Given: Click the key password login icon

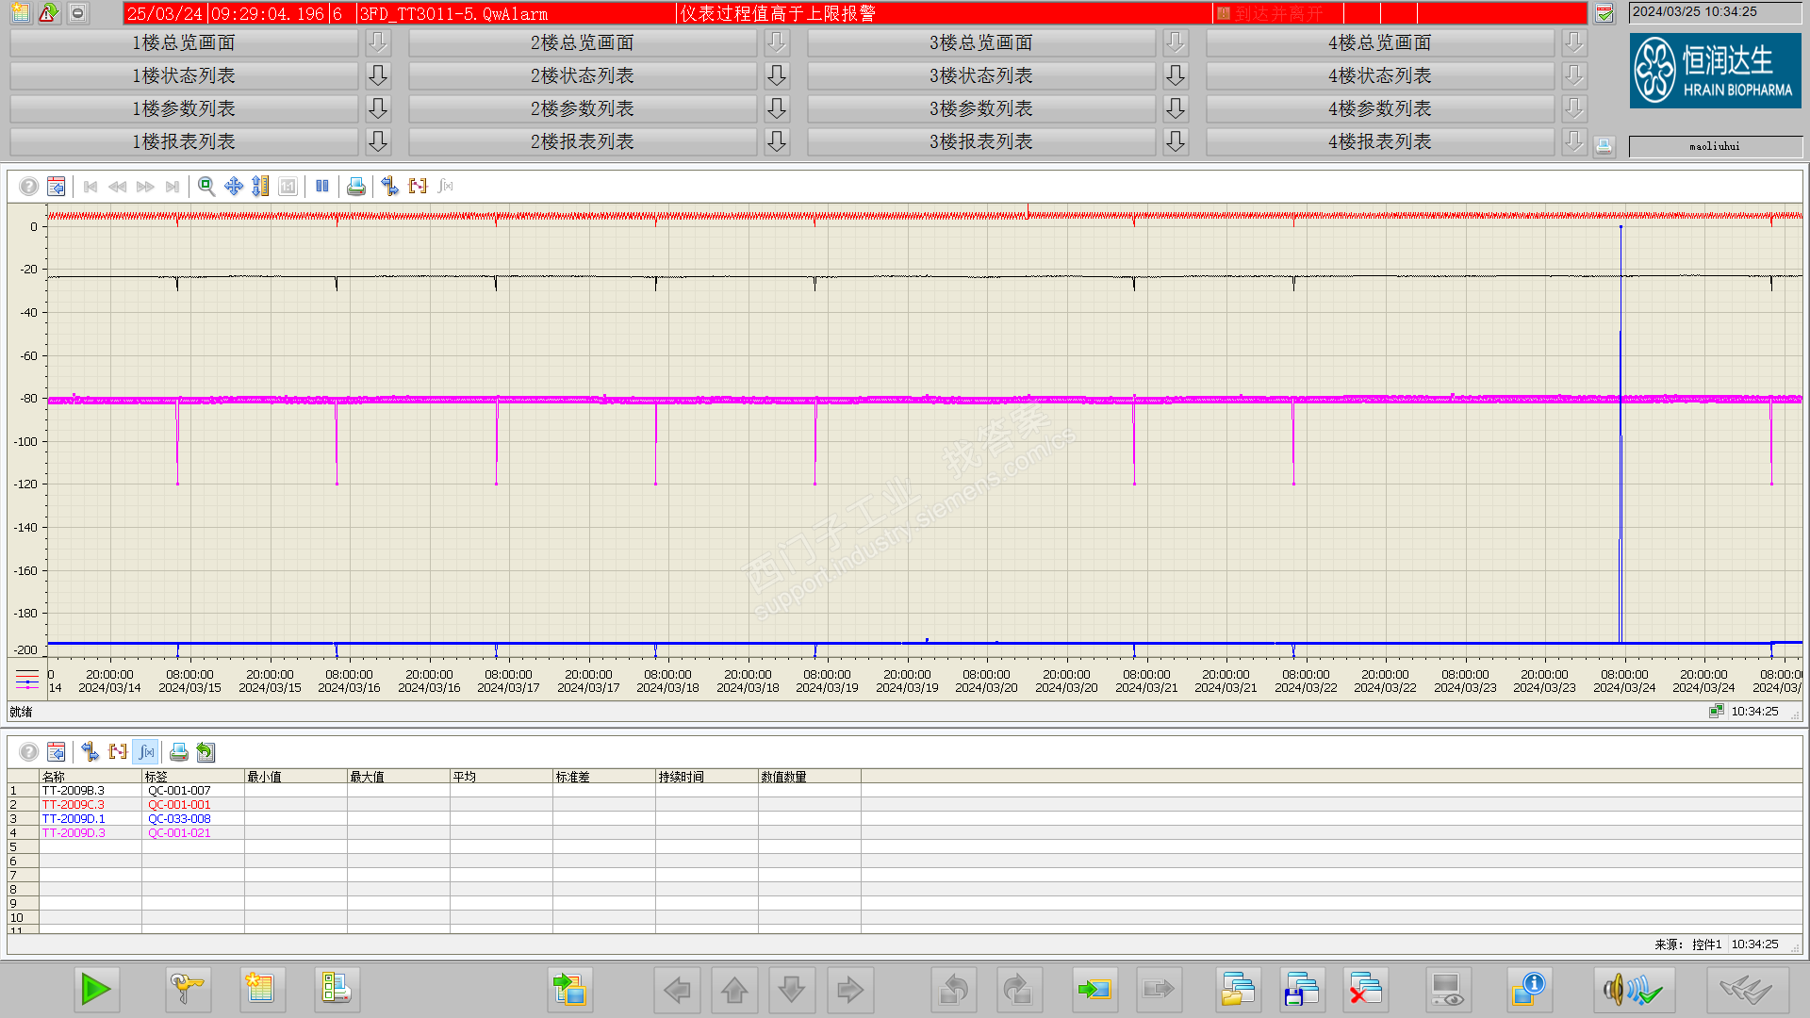Looking at the screenshot, I should tap(187, 990).
